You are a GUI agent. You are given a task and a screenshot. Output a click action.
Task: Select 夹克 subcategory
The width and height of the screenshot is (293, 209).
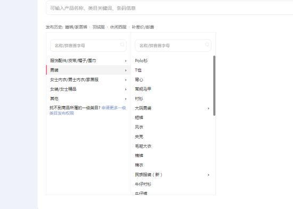[x=139, y=137]
